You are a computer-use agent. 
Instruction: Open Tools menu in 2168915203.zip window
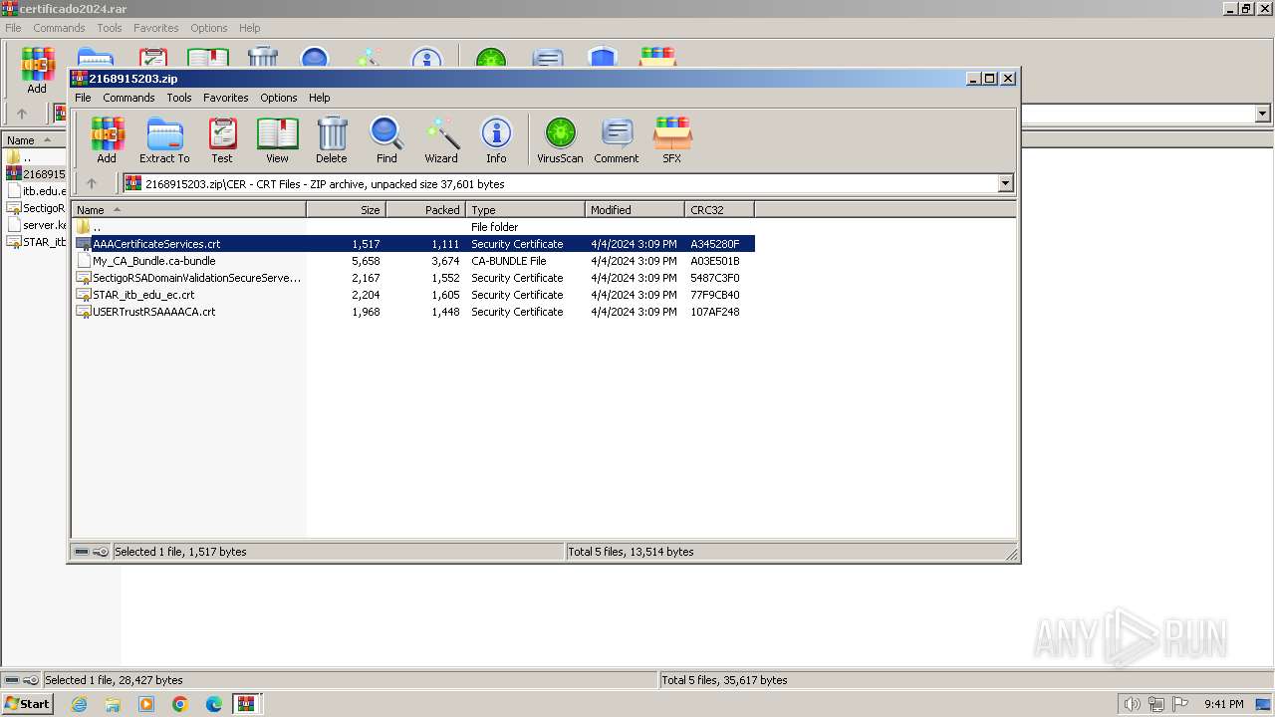click(x=179, y=98)
